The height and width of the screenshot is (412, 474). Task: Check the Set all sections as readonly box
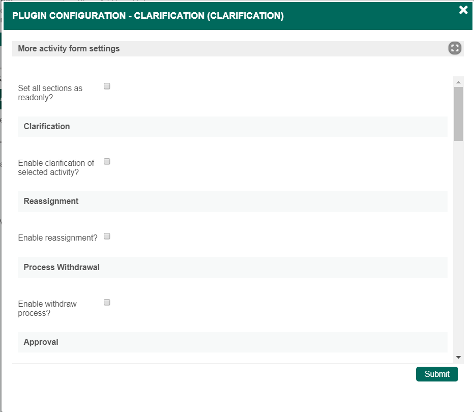click(x=107, y=86)
